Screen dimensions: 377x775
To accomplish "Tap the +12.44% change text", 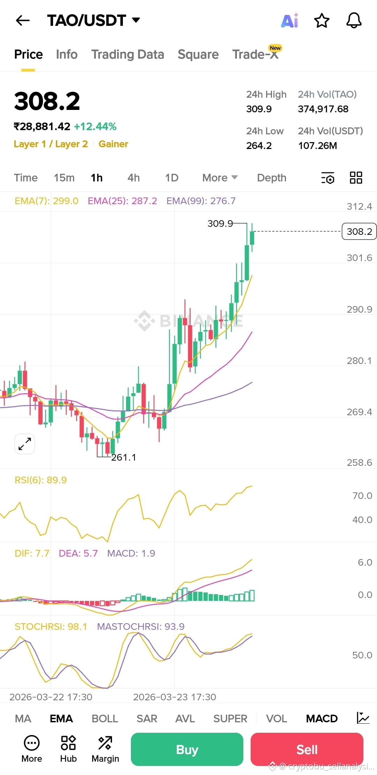I will [95, 126].
